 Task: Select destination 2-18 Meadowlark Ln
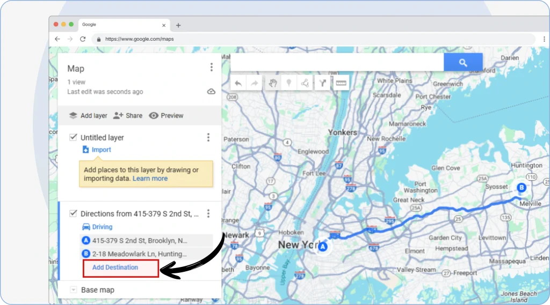[147, 254]
